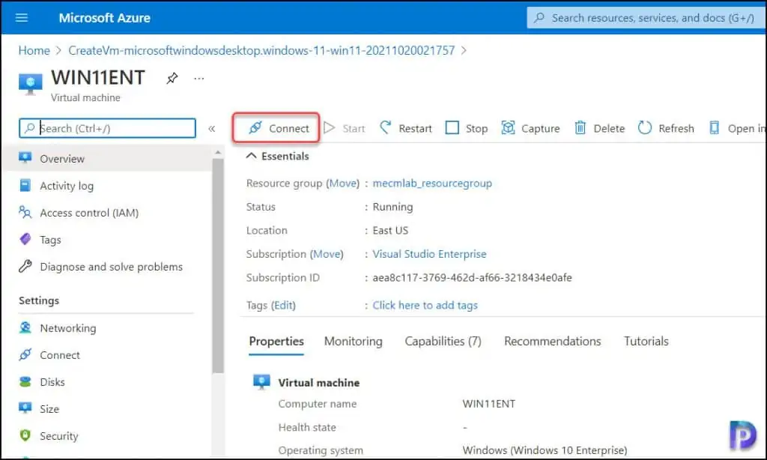Screen dimensions: 767x460
Task: Open Visual Studio Enterprise subscription
Action: click(x=429, y=254)
